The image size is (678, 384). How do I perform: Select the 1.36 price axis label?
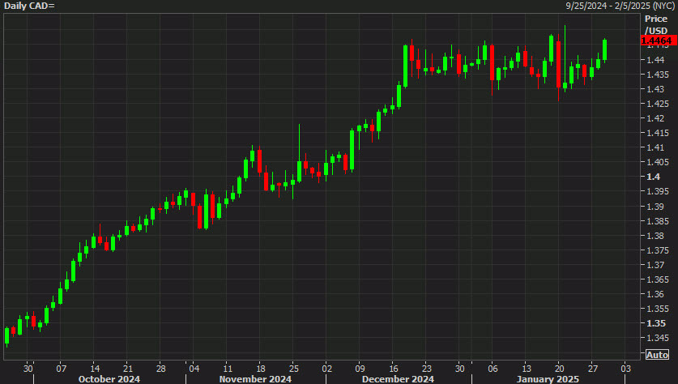click(655, 294)
